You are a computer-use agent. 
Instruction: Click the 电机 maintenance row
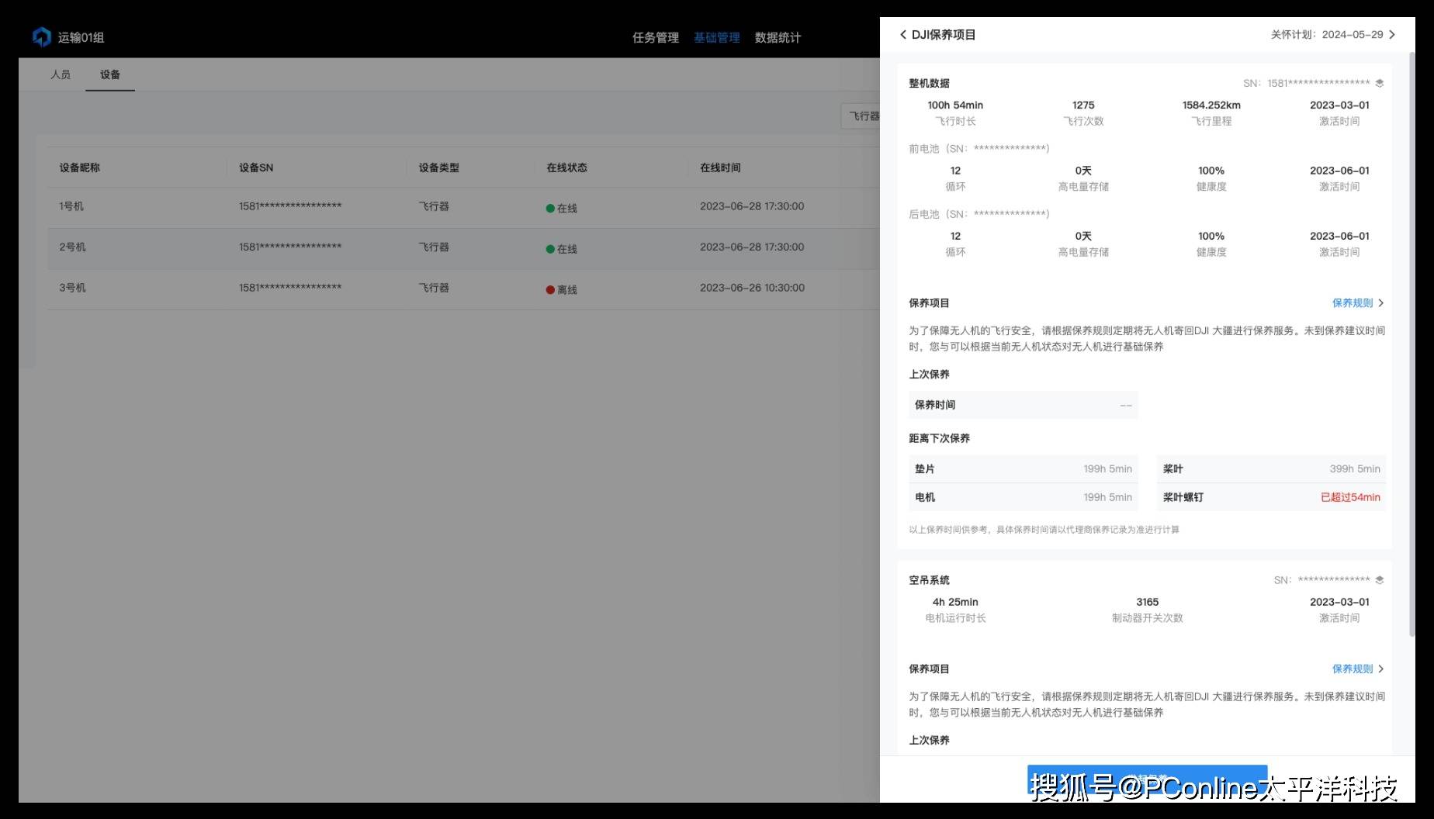tap(1023, 497)
